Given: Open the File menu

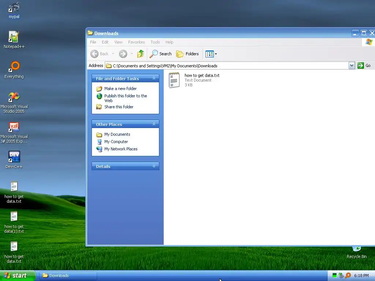Looking at the screenshot, I should (x=93, y=42).
